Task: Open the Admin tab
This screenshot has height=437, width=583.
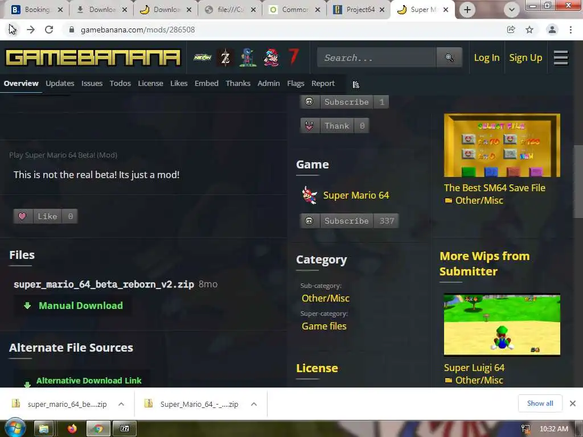Action: [269, 83]
